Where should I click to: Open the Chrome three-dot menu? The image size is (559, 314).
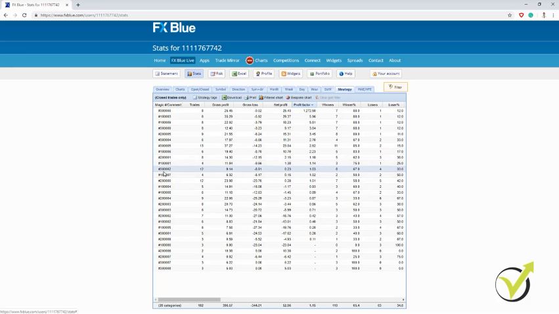pos(553,15)
